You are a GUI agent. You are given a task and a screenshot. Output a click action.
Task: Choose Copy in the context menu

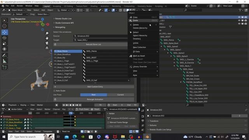click(144, 17)
